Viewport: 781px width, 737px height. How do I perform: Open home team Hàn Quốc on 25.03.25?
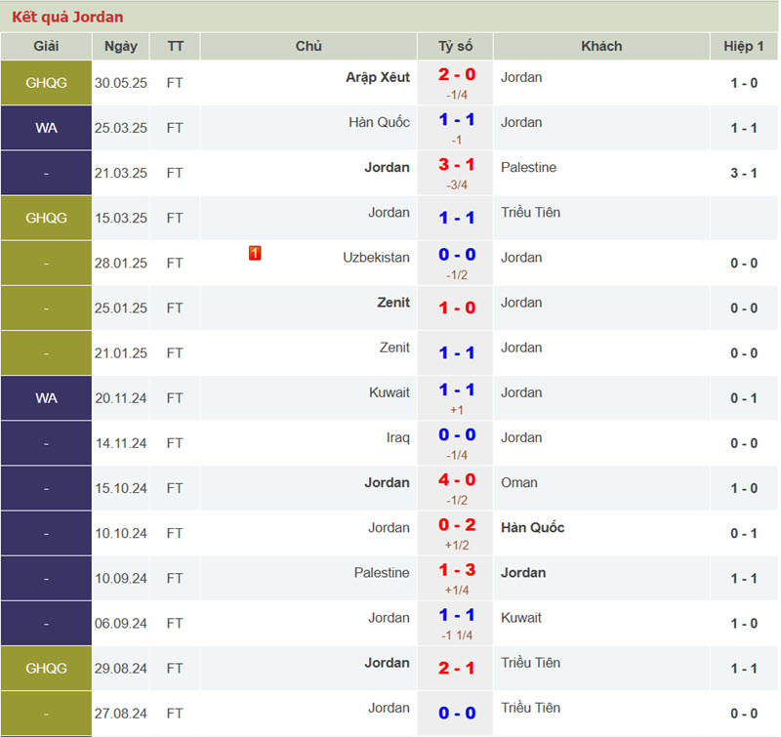(379, 122)
